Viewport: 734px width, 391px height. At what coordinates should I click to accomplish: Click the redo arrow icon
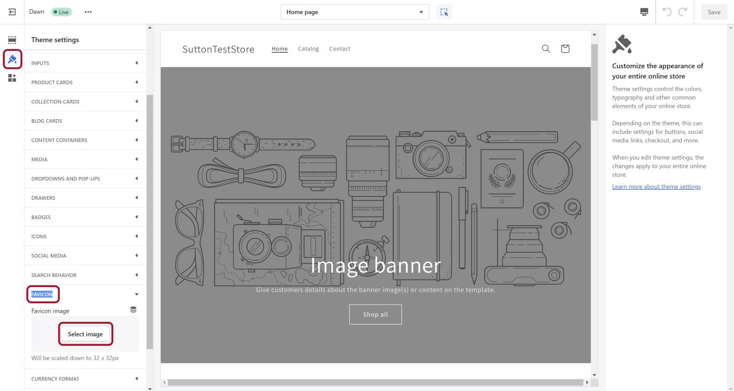pos(683,12)
